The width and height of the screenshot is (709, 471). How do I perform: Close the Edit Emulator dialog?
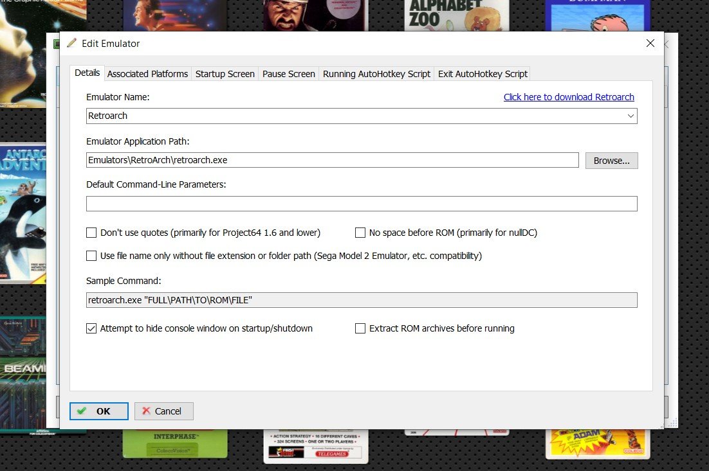(x=650, y=43)
